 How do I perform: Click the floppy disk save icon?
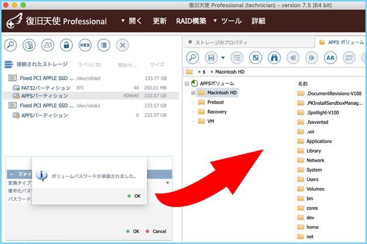pos(211,57)
